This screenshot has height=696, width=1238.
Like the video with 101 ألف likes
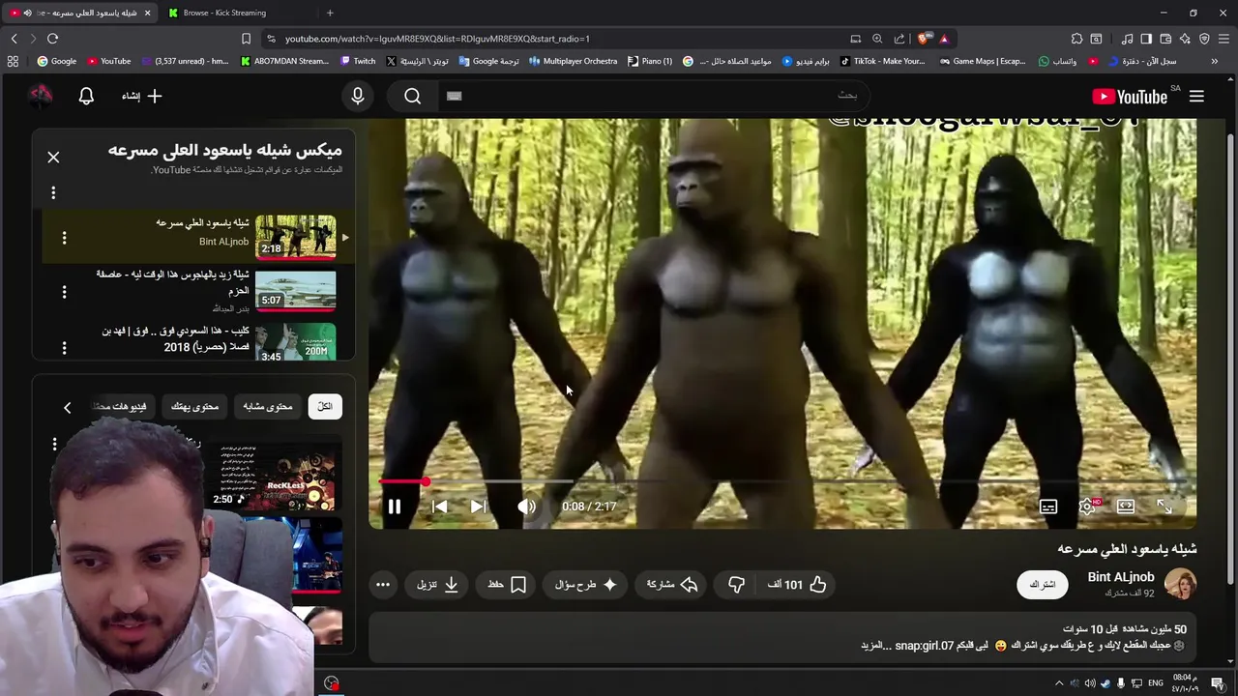(x=798, y=585)
